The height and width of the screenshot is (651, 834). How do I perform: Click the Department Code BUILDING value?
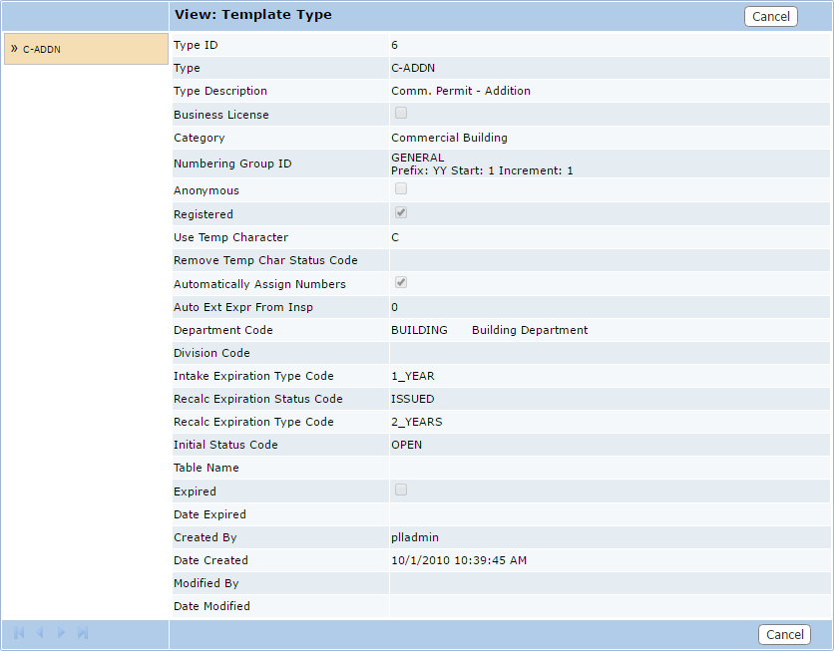pyautogui.click(x=419, y=330)
